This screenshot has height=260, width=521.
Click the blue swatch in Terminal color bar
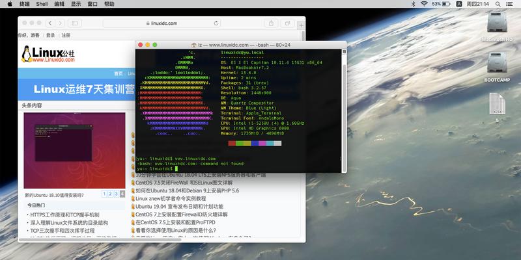pyautogui.click(x=255, y=143)
